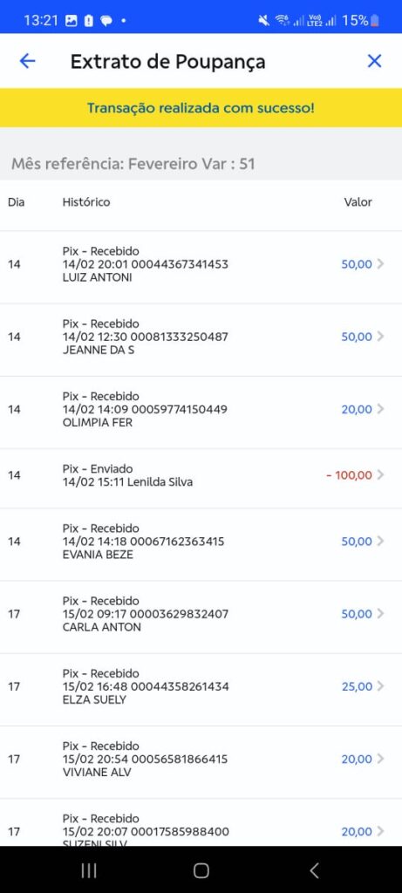Open the OLIMPIA FER Pix received entry
The width and height of the screenshot is (402, 893).
click(201, 409)
